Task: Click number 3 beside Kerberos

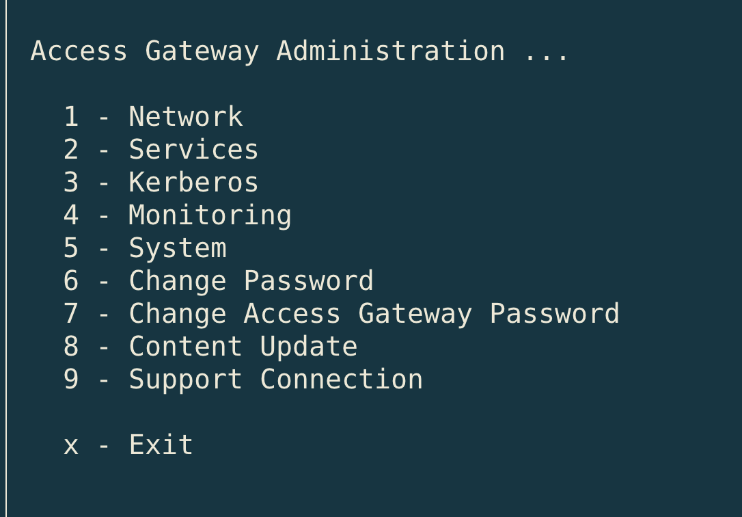Action: 71,183
